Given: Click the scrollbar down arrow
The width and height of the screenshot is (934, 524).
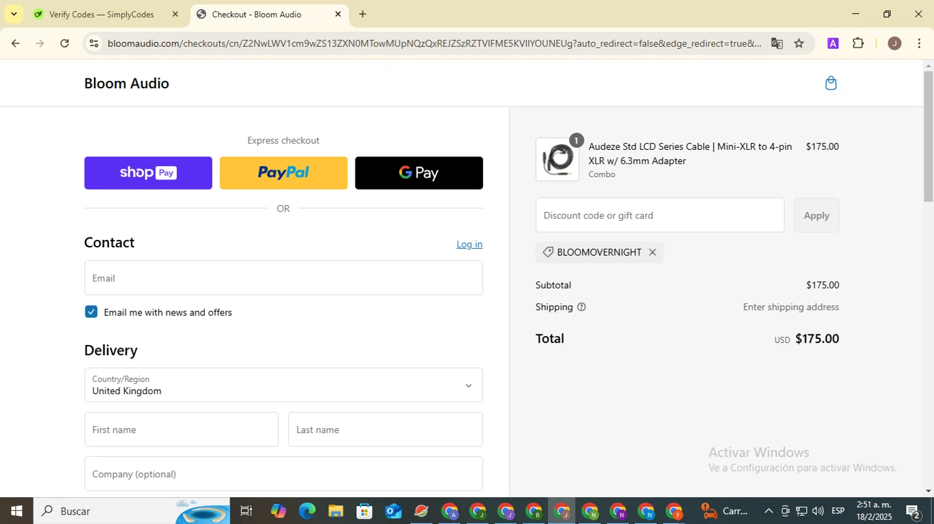Looking at the screenshot, I should pyautogui.click(x=928, y=491).
